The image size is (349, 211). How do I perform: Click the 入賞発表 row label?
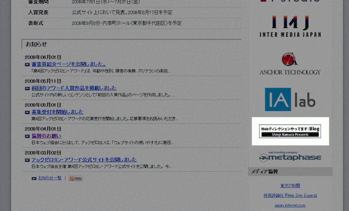pos(38,12)
